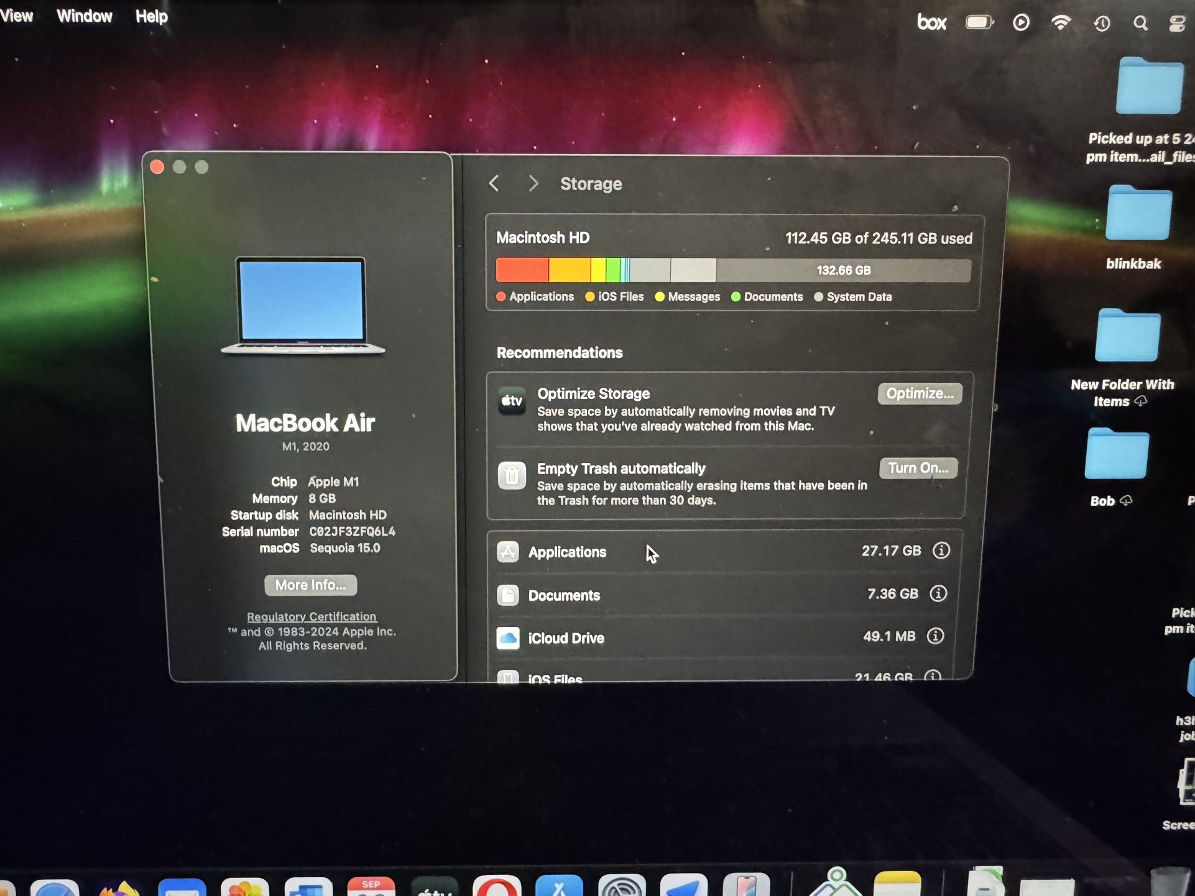The height and width of the screenshot is (896, 1195).
Task: Open the Help menu
Action: [152, 17]
